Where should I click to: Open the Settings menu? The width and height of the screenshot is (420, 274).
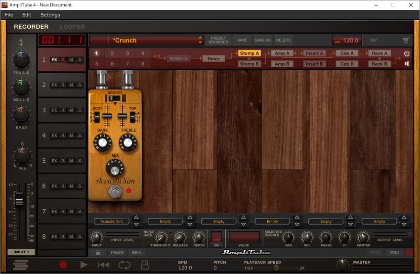50,15
